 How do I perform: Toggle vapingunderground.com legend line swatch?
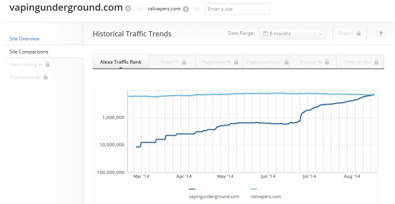click(x=192, y=189)
